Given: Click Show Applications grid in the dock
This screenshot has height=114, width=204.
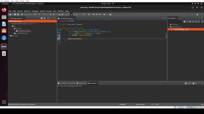Looking at the screenshot, I should click(x=4, y=102).
